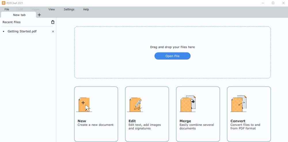Select 'Easily combine several documents' description
The width and height of the screenshot is (288, 142).
coord(196,127)
